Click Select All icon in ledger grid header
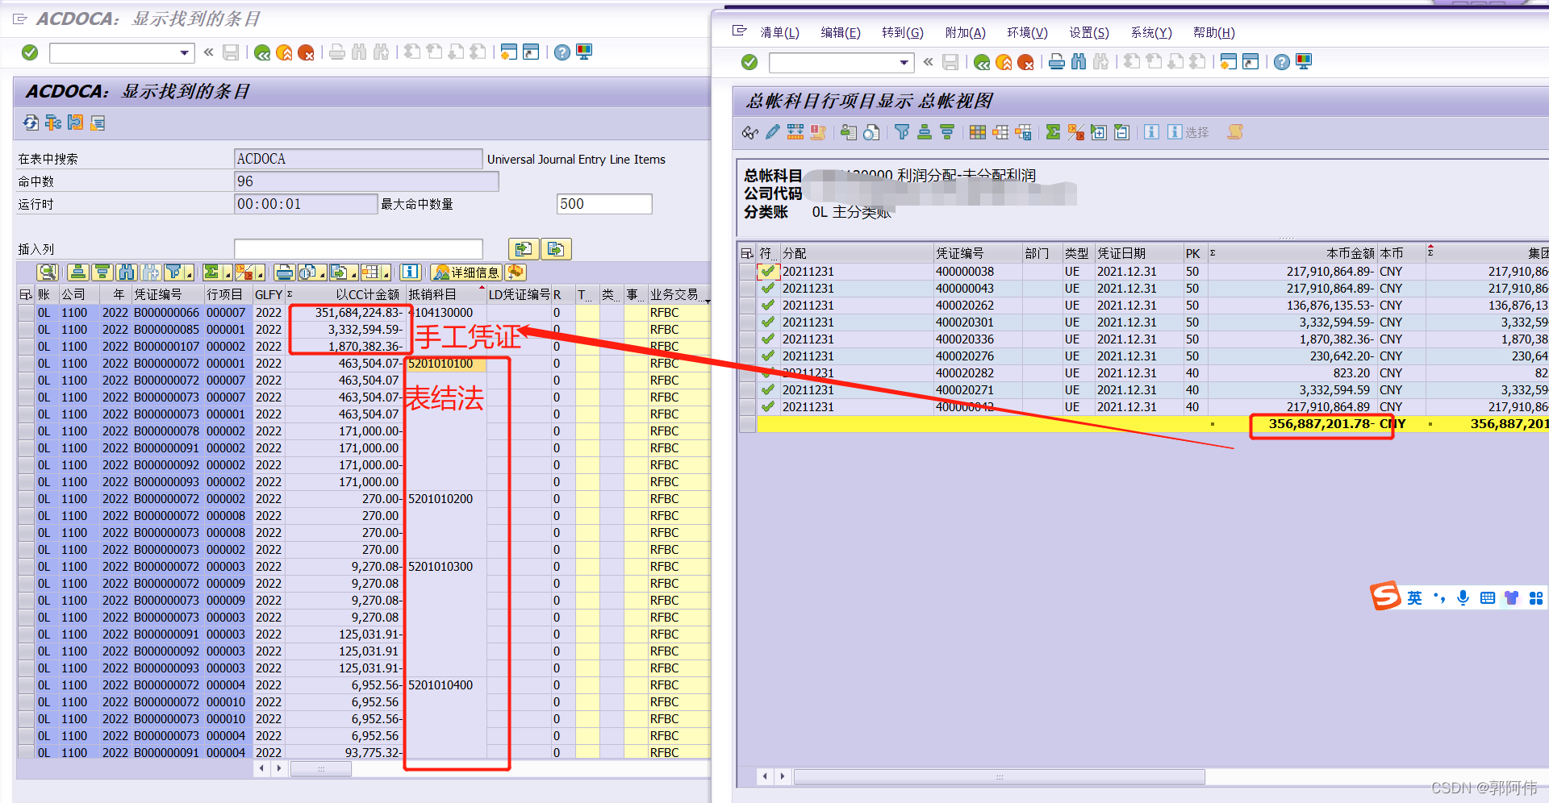The image size is (1549, 803). click(747, 253)
